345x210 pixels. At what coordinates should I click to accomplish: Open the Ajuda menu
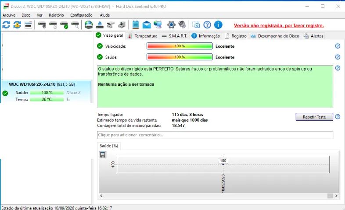(105, 15)
